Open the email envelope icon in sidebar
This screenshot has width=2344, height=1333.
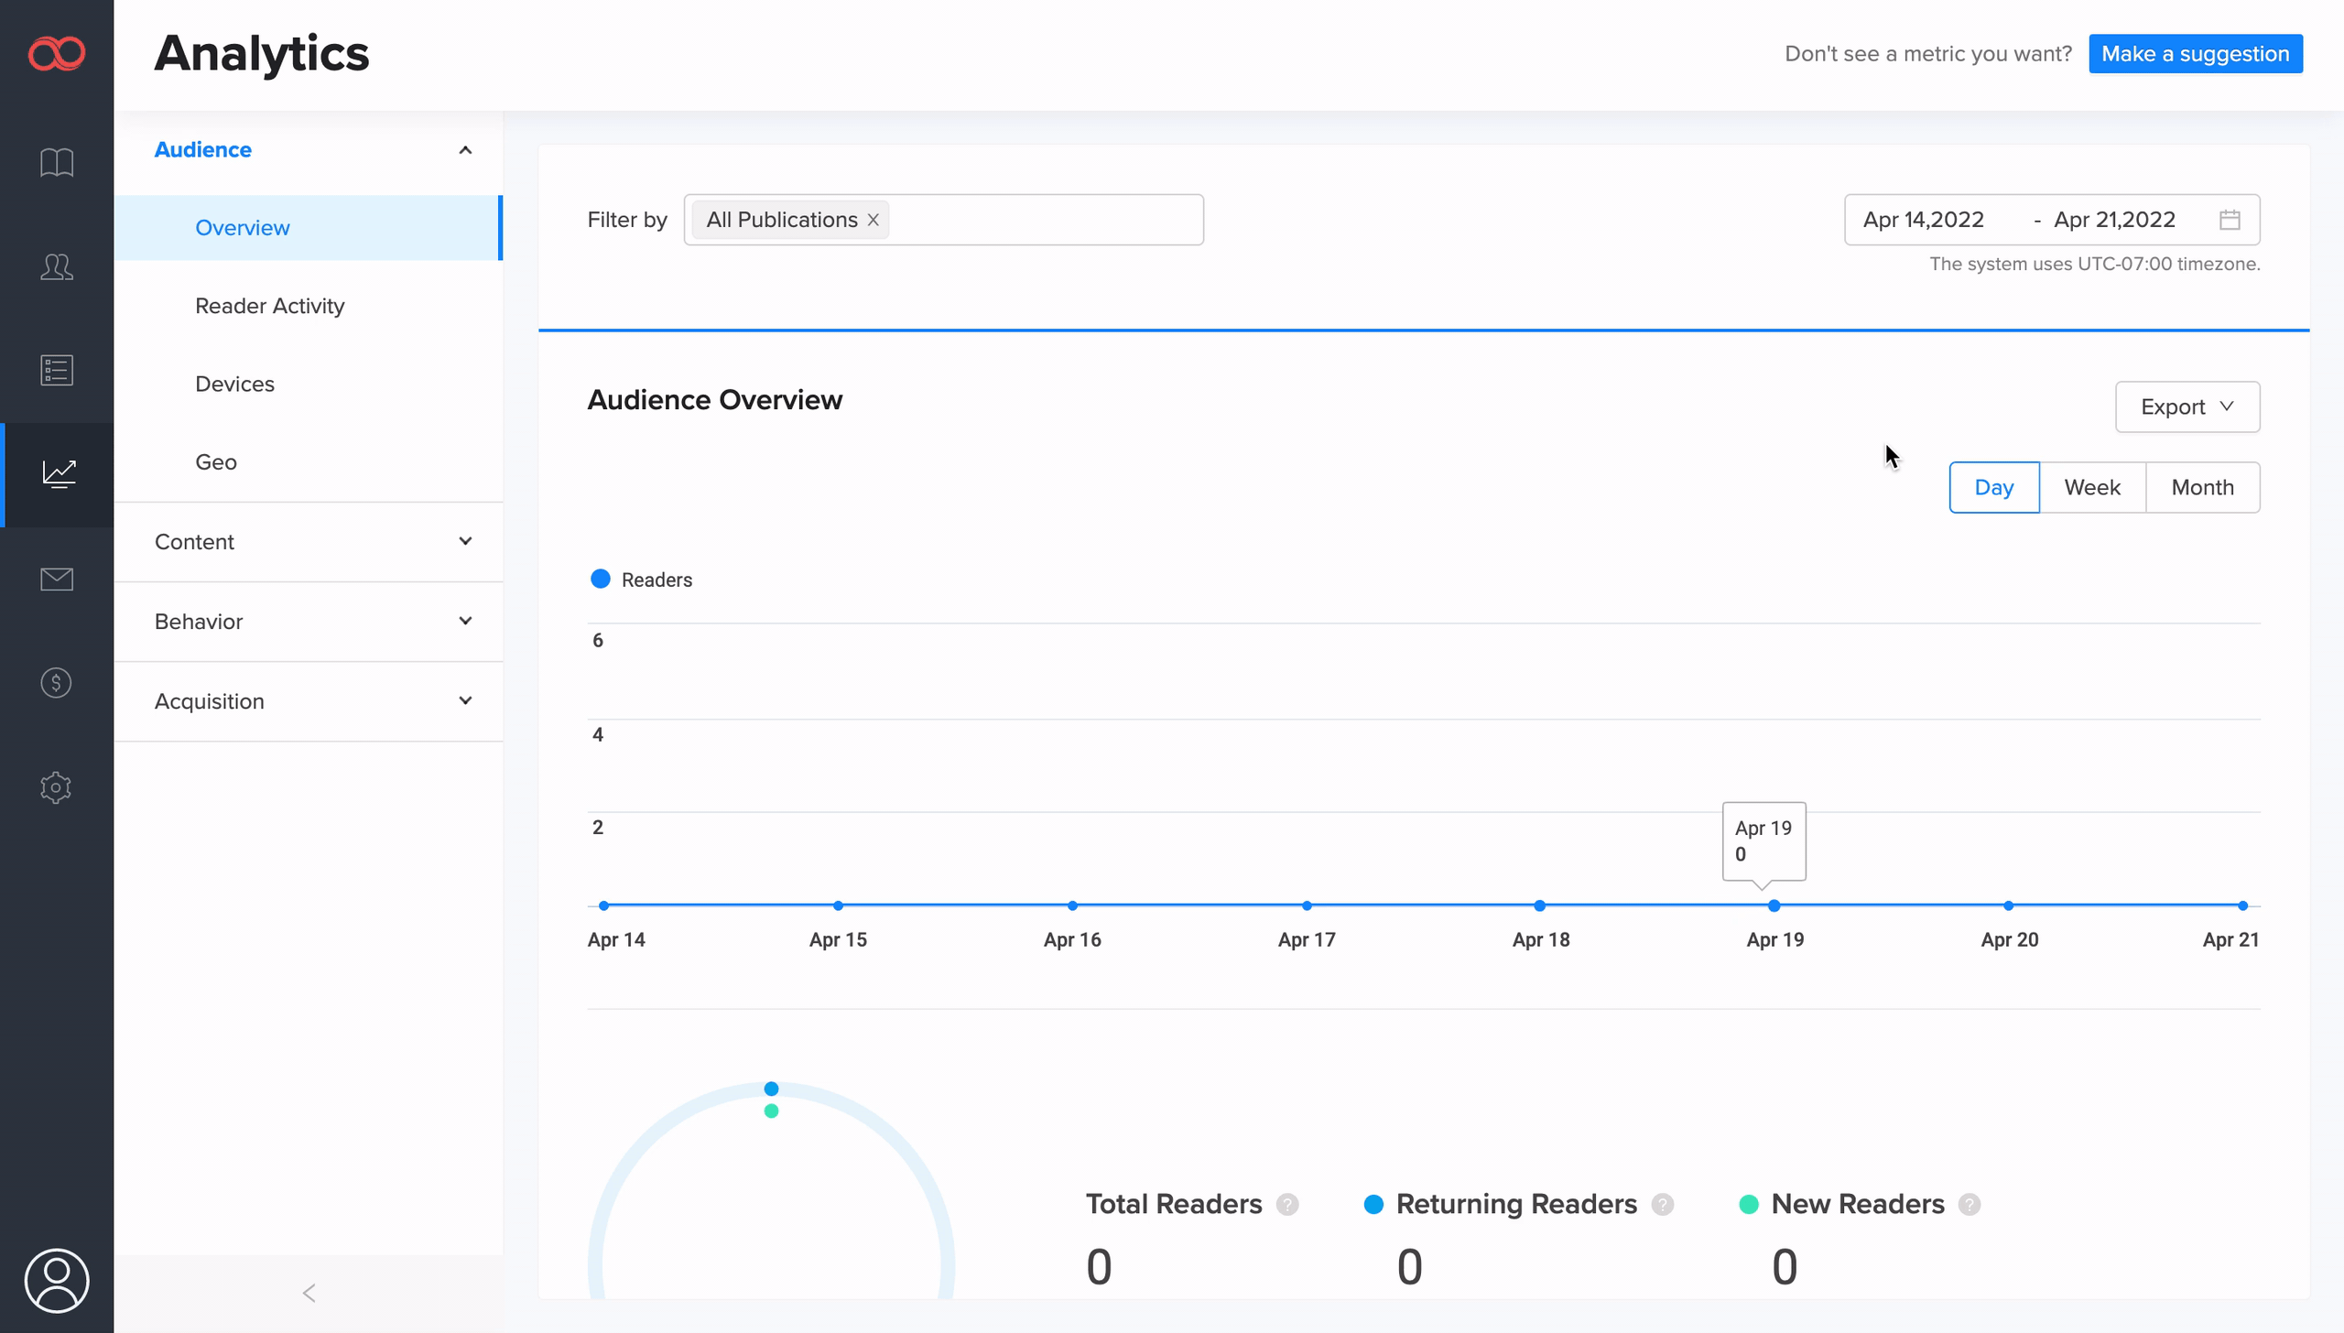57,579
